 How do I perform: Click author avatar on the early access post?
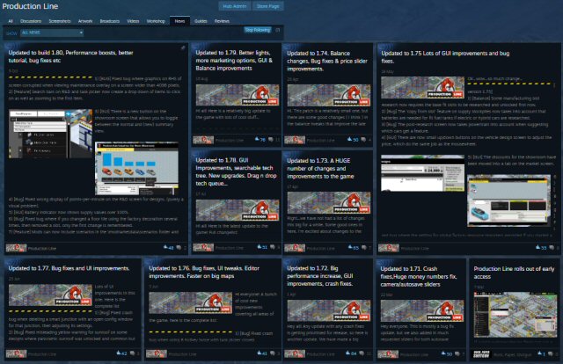tap(481, 354)
